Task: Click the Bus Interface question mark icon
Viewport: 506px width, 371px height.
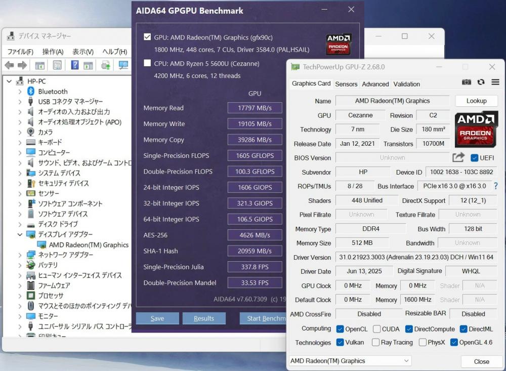Action: pos(496,186)
